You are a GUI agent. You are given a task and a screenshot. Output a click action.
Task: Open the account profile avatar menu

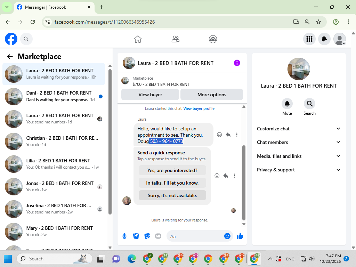coord(339,39)
